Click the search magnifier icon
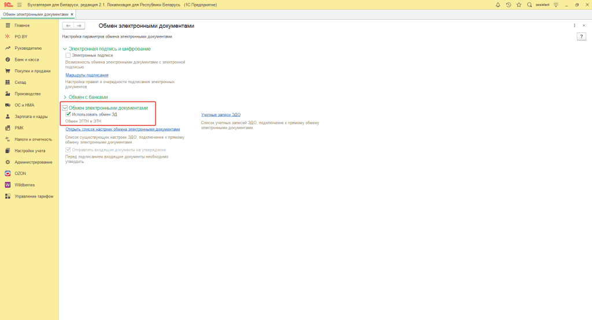 [x=529, y=5]
